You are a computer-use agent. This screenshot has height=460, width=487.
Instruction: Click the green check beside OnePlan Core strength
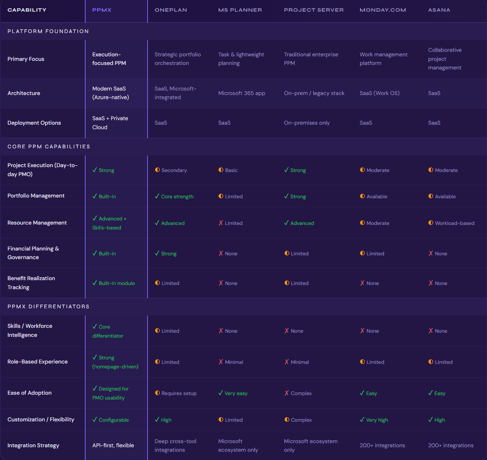coord(157,196)
